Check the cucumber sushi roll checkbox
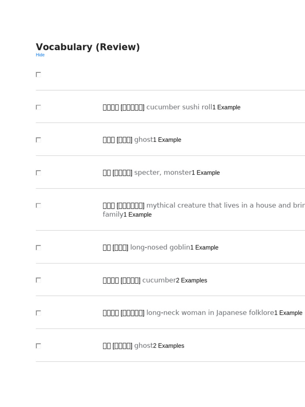 coord(39,107)
